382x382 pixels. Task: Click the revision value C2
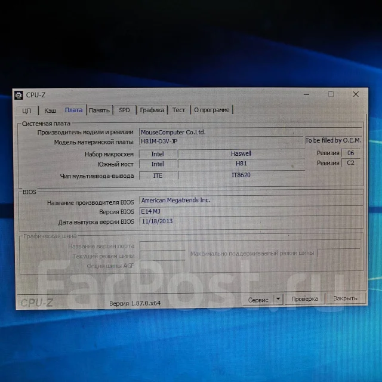[351, 163]
